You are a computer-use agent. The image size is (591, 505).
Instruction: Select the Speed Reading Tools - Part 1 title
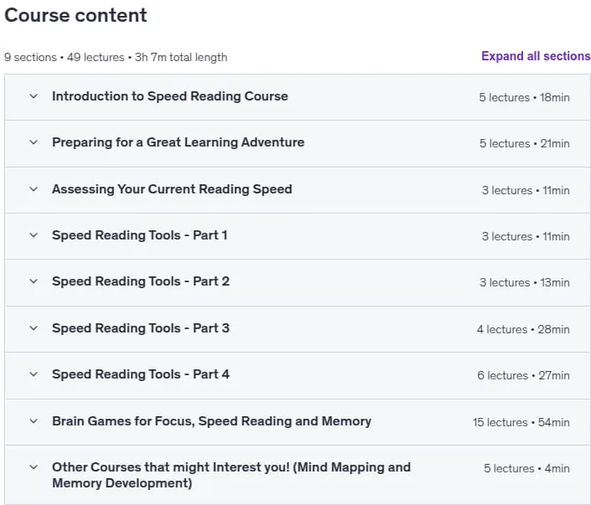[139, 235]
